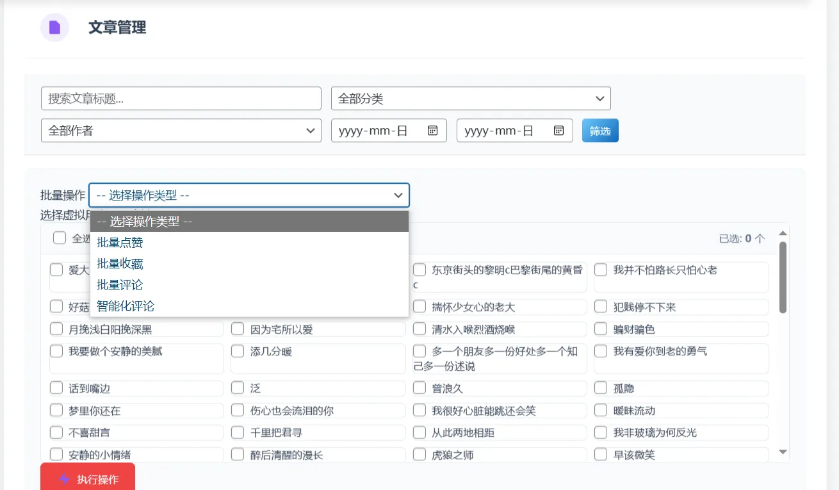Choose 批量点赞 from the dropdown list
The image size is (839, 490).
(120, 243)
